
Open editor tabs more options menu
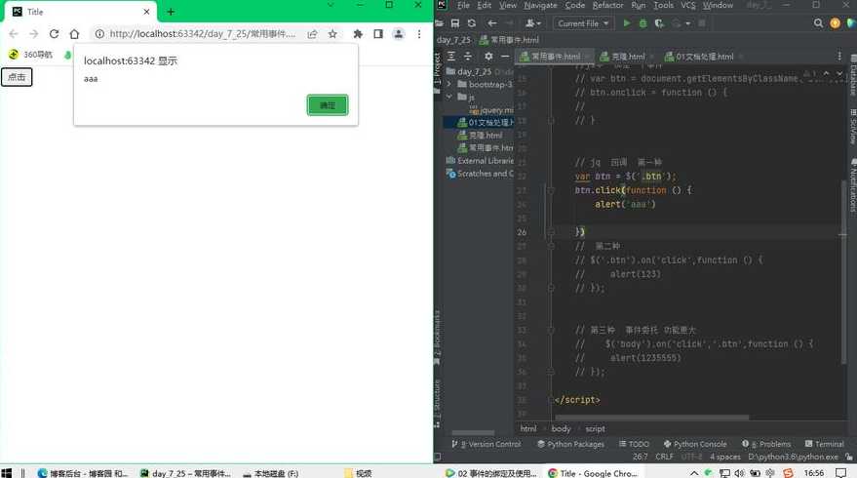839,57
